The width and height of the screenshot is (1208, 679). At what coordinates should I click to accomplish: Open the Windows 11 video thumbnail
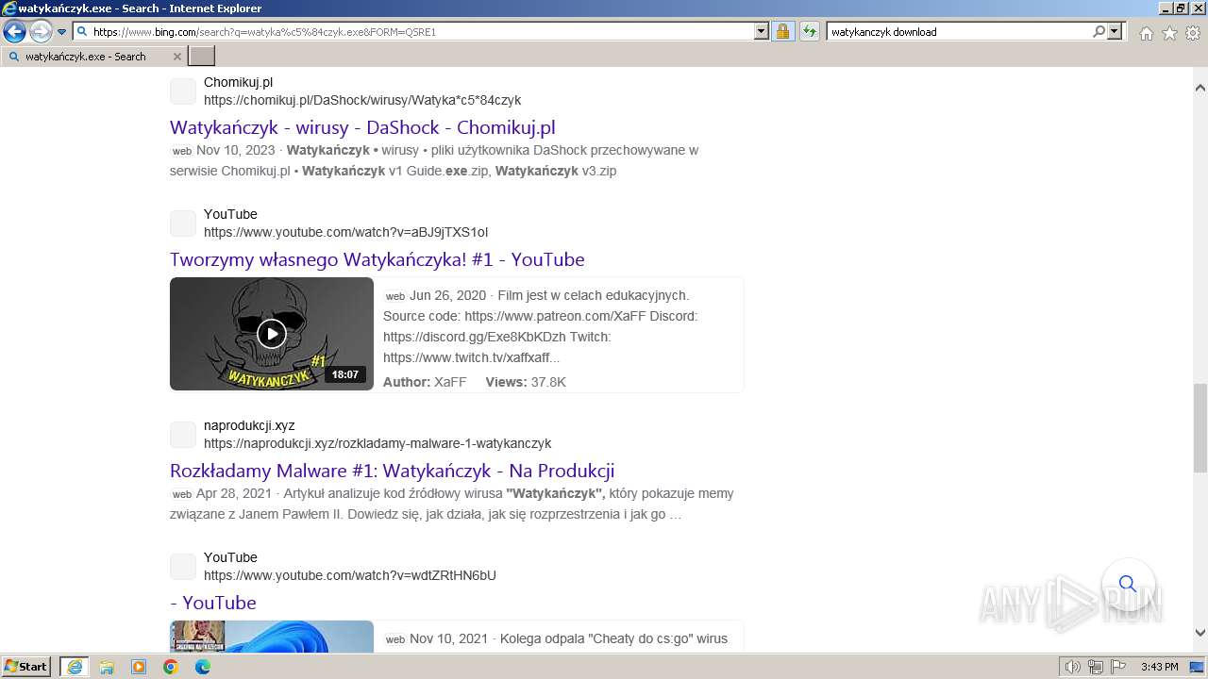pyautogui.click(x=272, y=636)
